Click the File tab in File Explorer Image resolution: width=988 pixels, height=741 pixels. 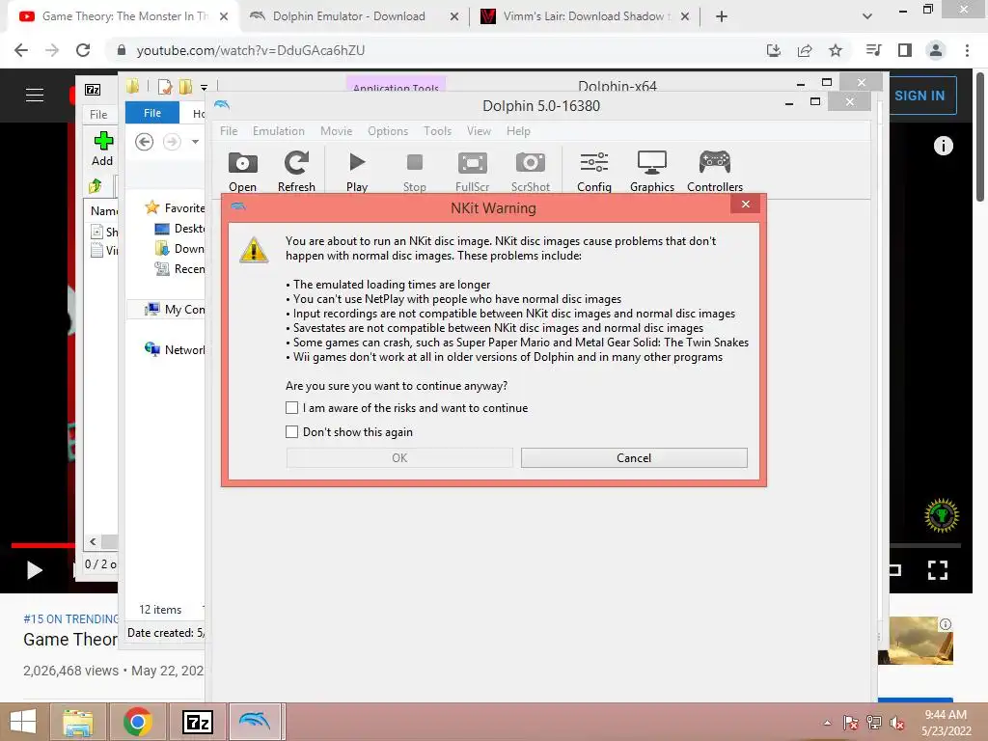coord(152,113)
